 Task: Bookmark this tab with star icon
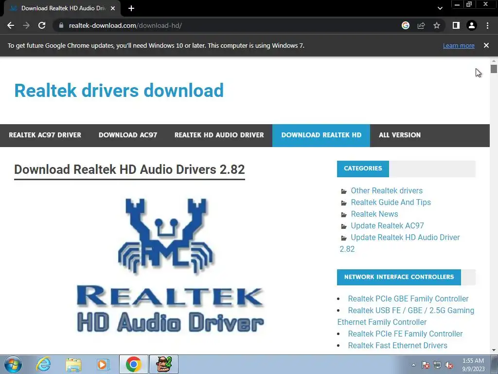coord(437,25)
